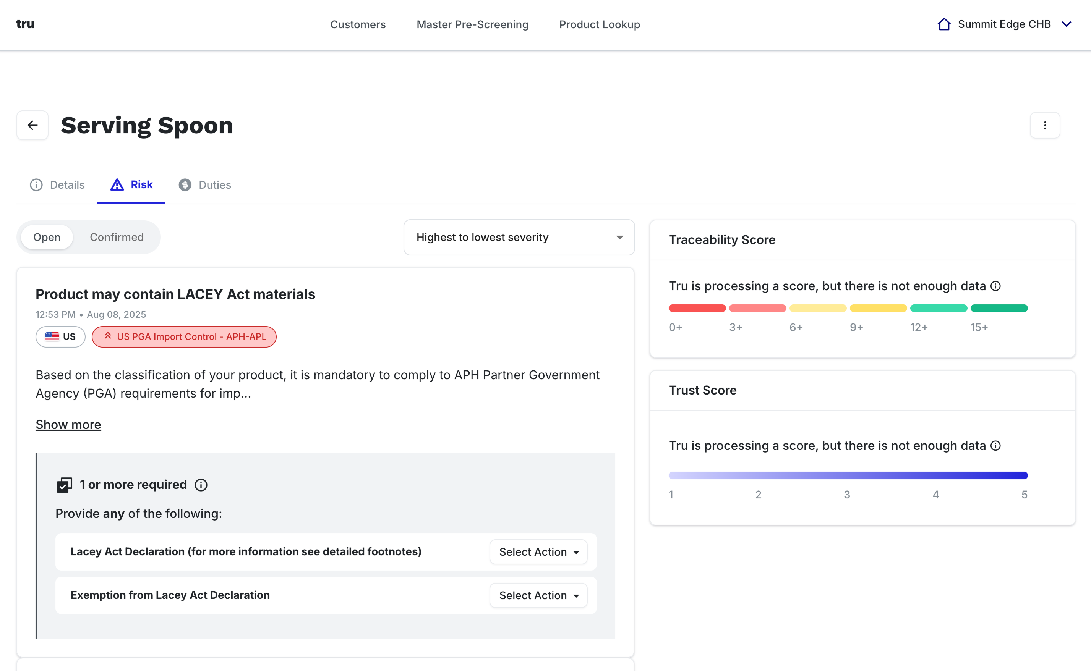The height and width of the screenshot is (671, 1091).
Task: Click the dollar icon on the Duties tab
Action: pyautogui.click(x=185, y=184)
